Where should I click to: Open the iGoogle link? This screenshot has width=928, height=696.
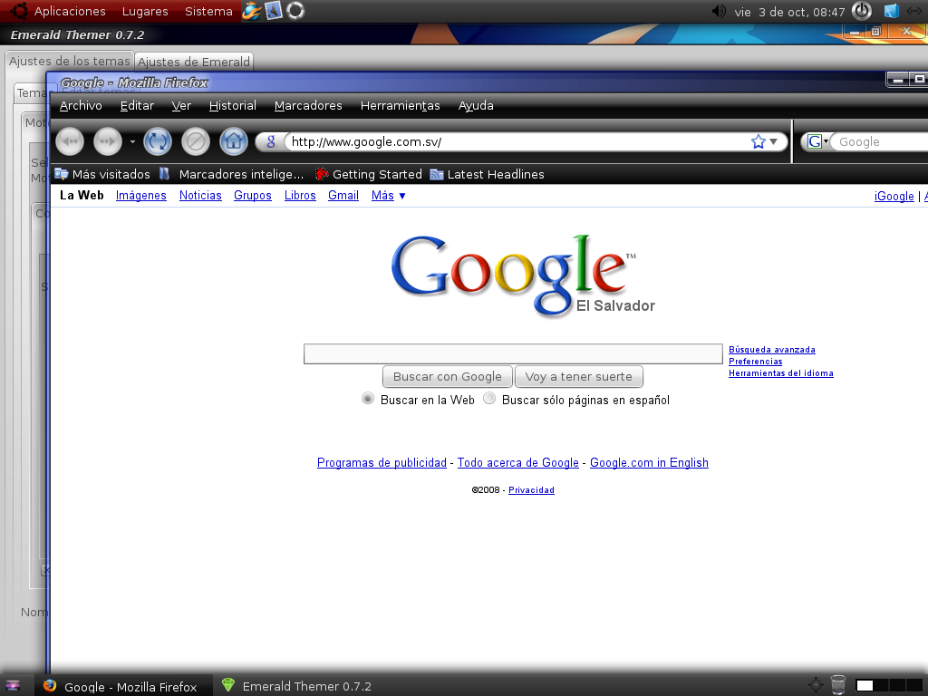point(894,197)
